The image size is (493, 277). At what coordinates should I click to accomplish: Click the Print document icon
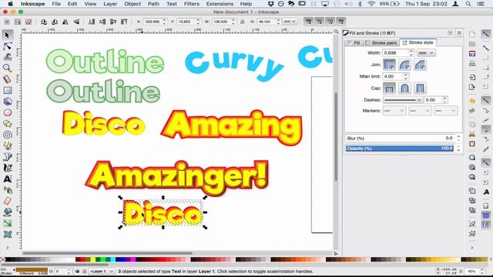point(472,64)
